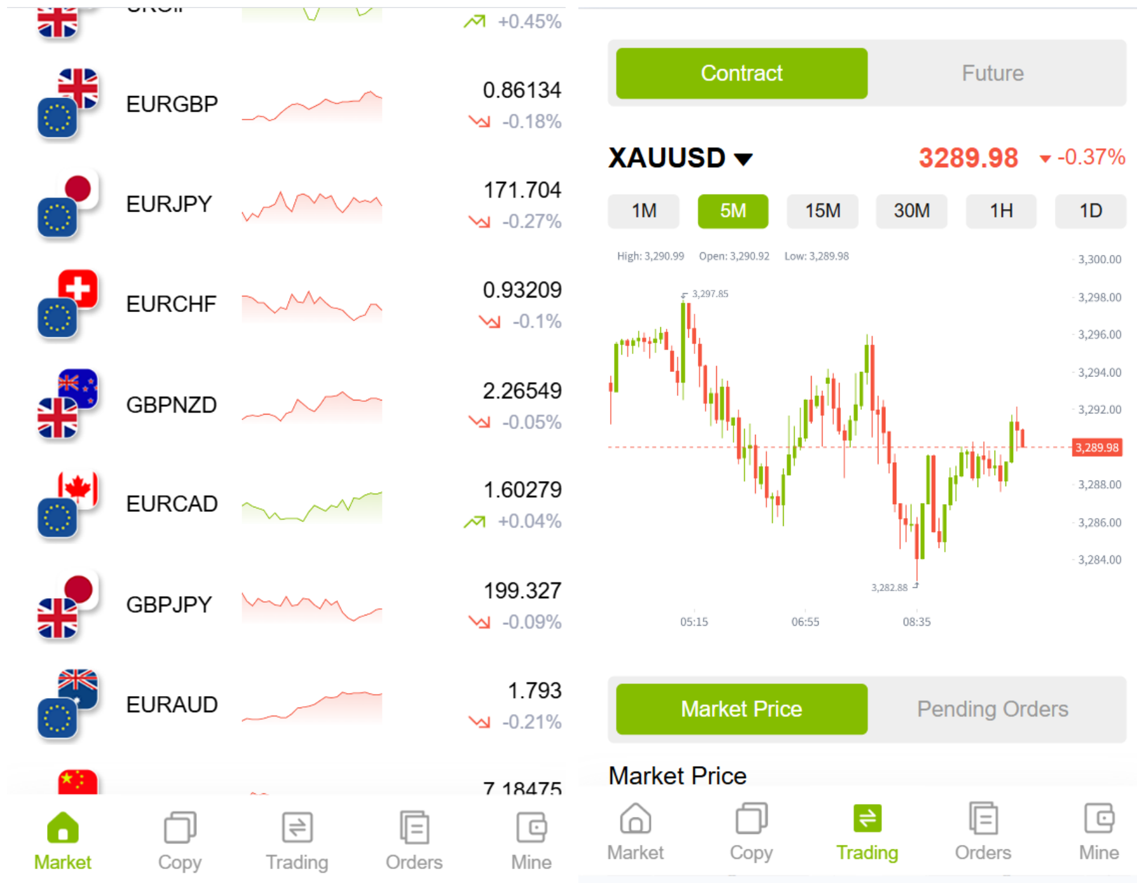Click the 3,289.98 price marker on chart

[x=1097, y=448]
